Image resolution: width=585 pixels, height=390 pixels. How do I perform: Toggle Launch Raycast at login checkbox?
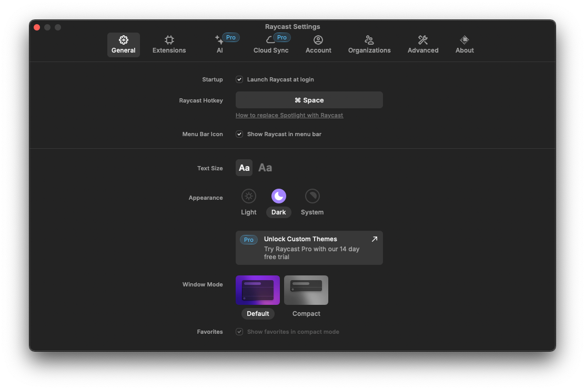pyautogui.click(x=239, y=79)
